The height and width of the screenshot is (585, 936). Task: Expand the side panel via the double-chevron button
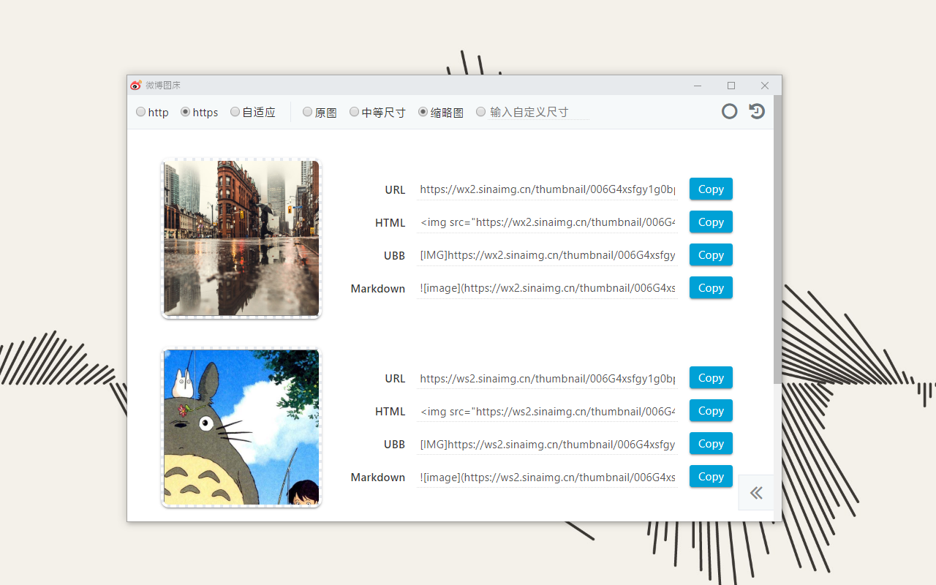[x=756, y=492]
